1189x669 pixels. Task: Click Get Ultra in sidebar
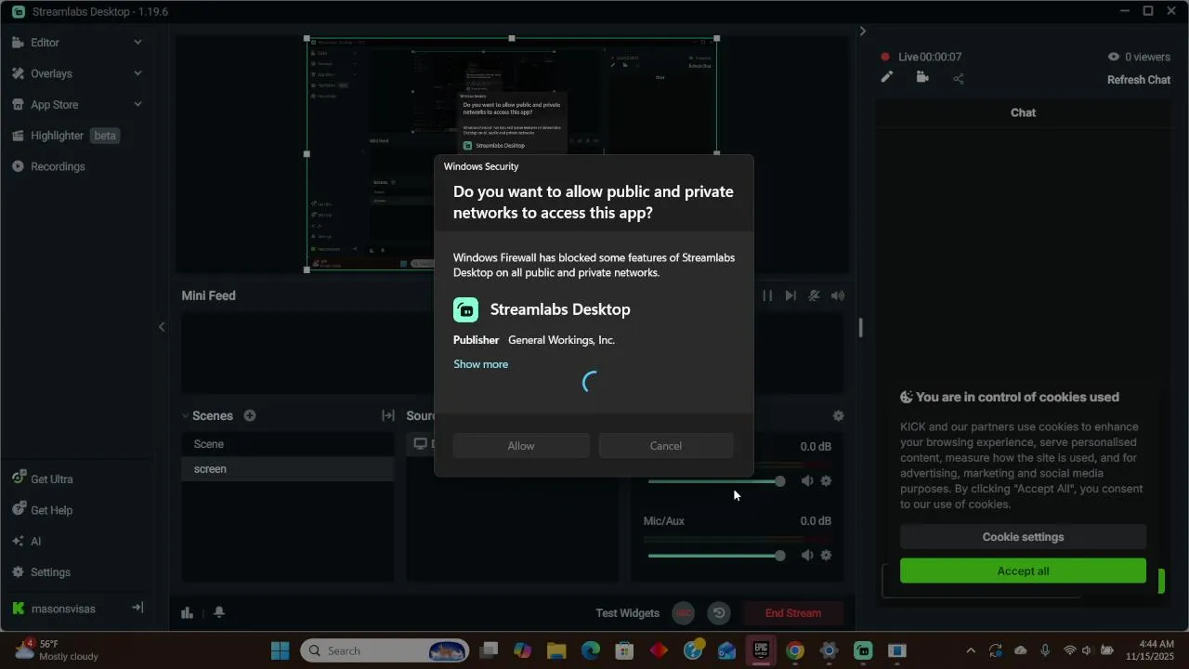click(x=51, y=479)
